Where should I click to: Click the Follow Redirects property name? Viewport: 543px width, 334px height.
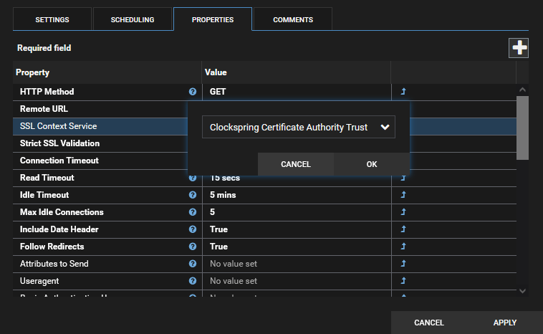pyautogui.click(x=52, y=247)
